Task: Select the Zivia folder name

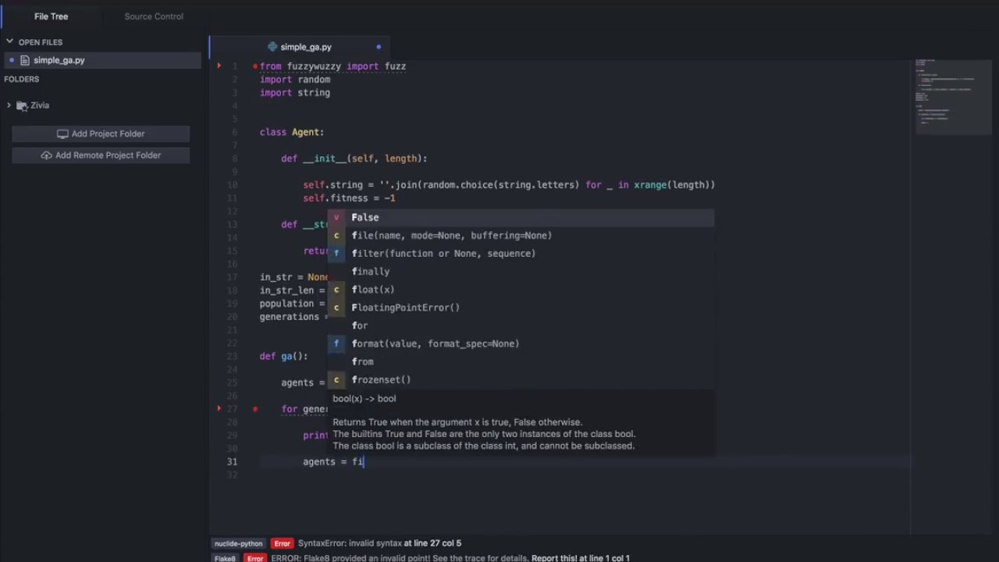Action: [40, 105]
